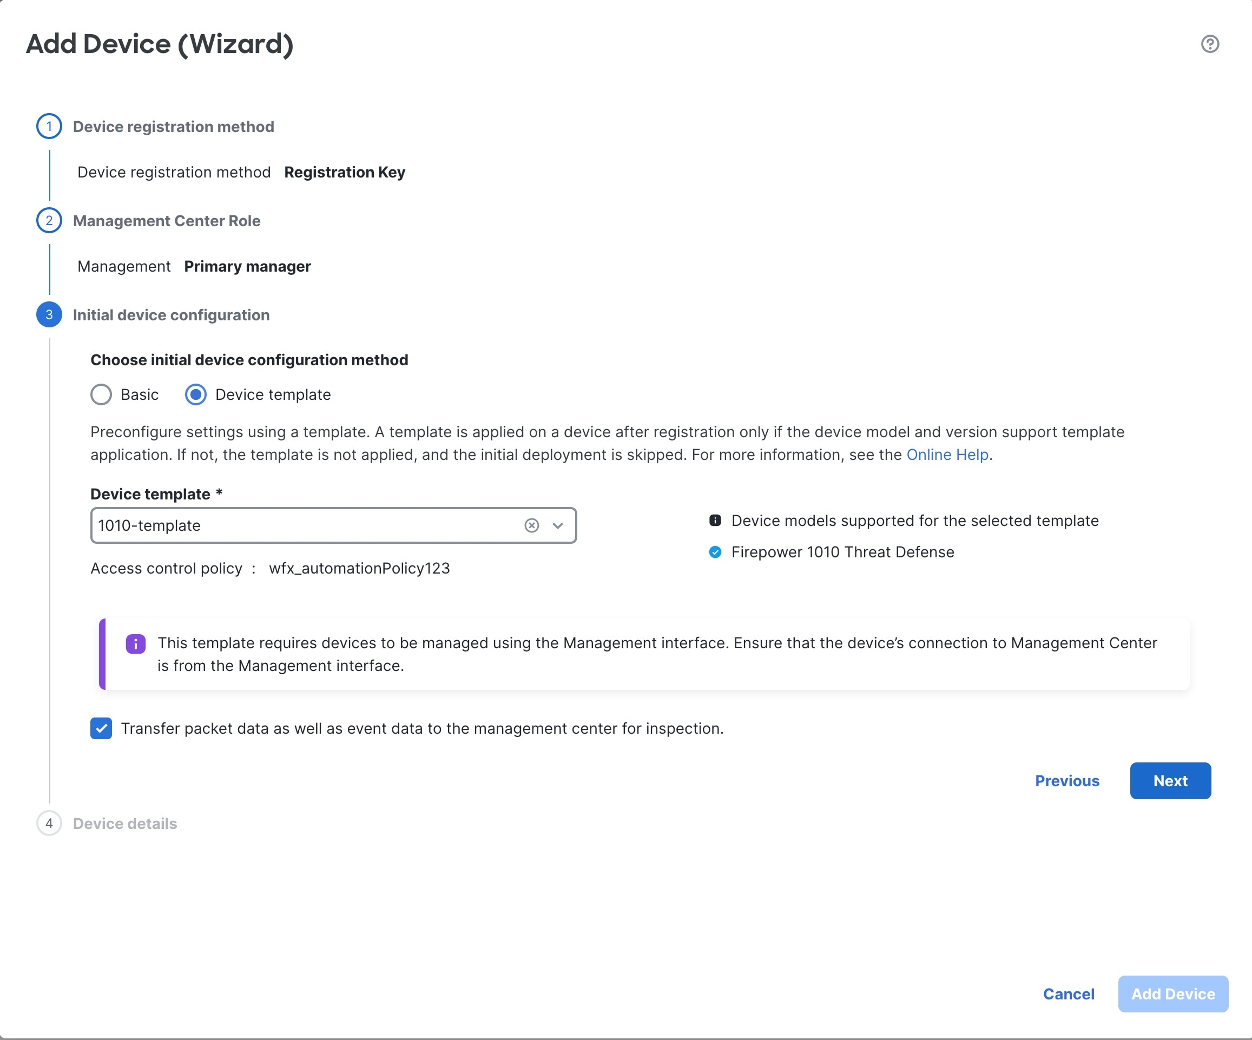Image resolution: width=1252 pixels, height=1040 pixels.
Task: Click the Next button
Action: tap(1170, 781)
